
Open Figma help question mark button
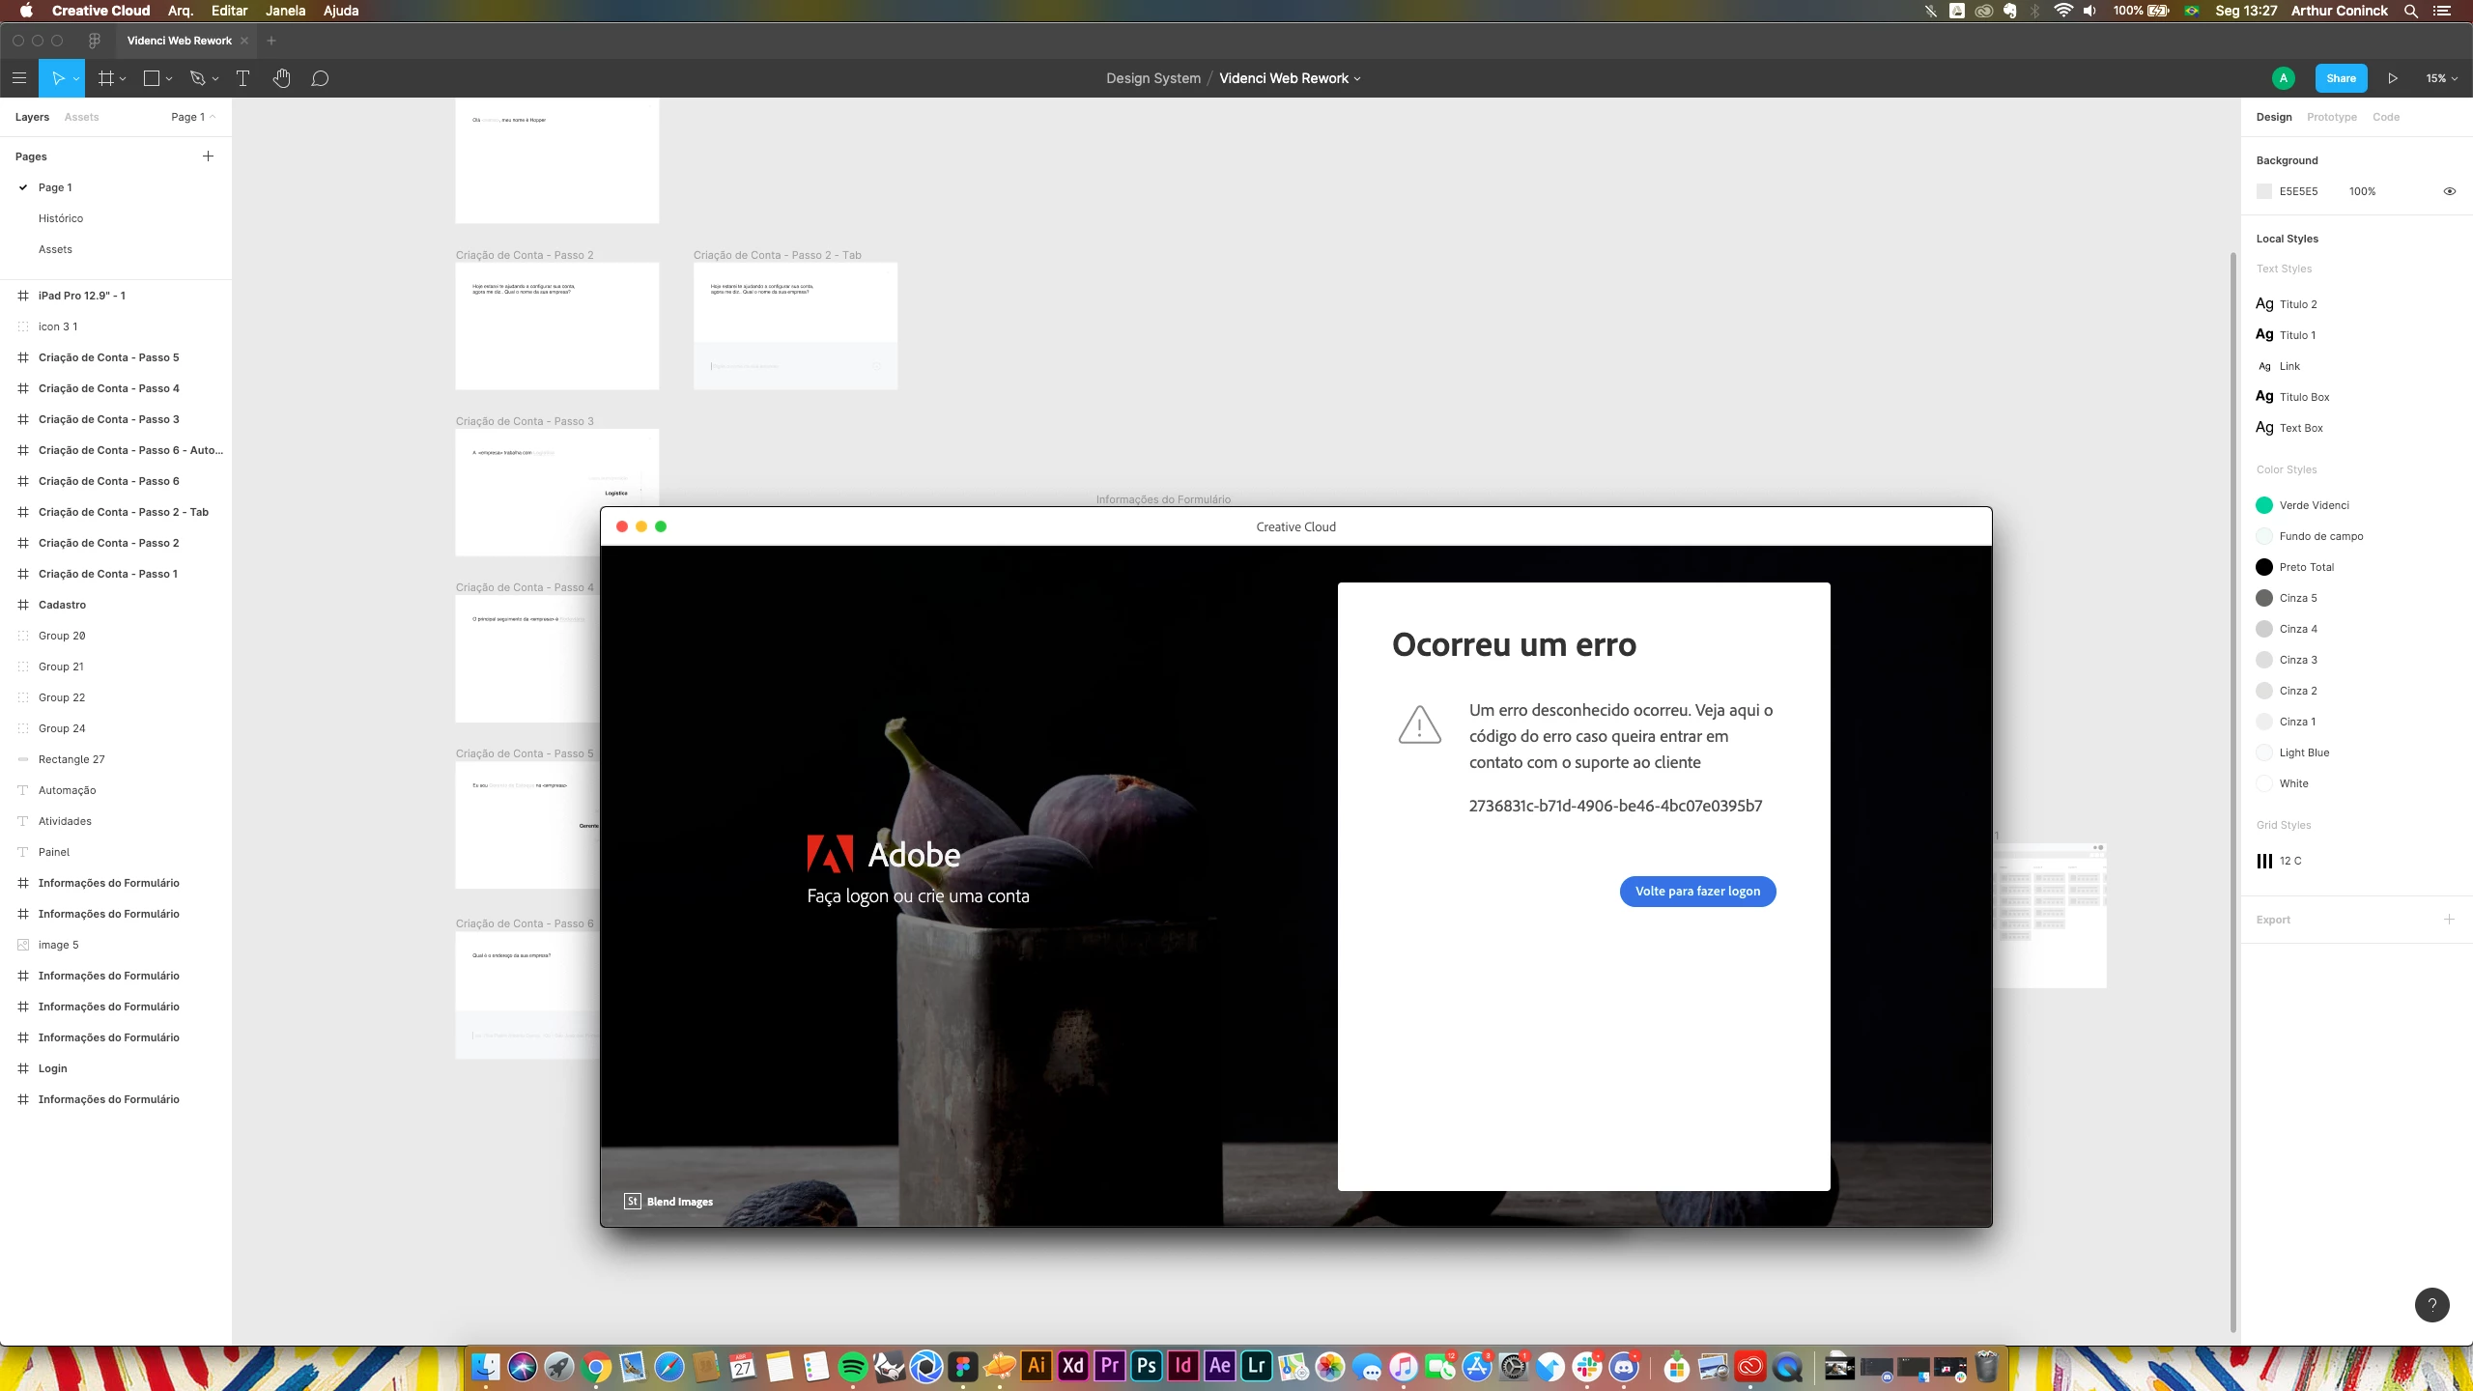tap(2431, 1305)
